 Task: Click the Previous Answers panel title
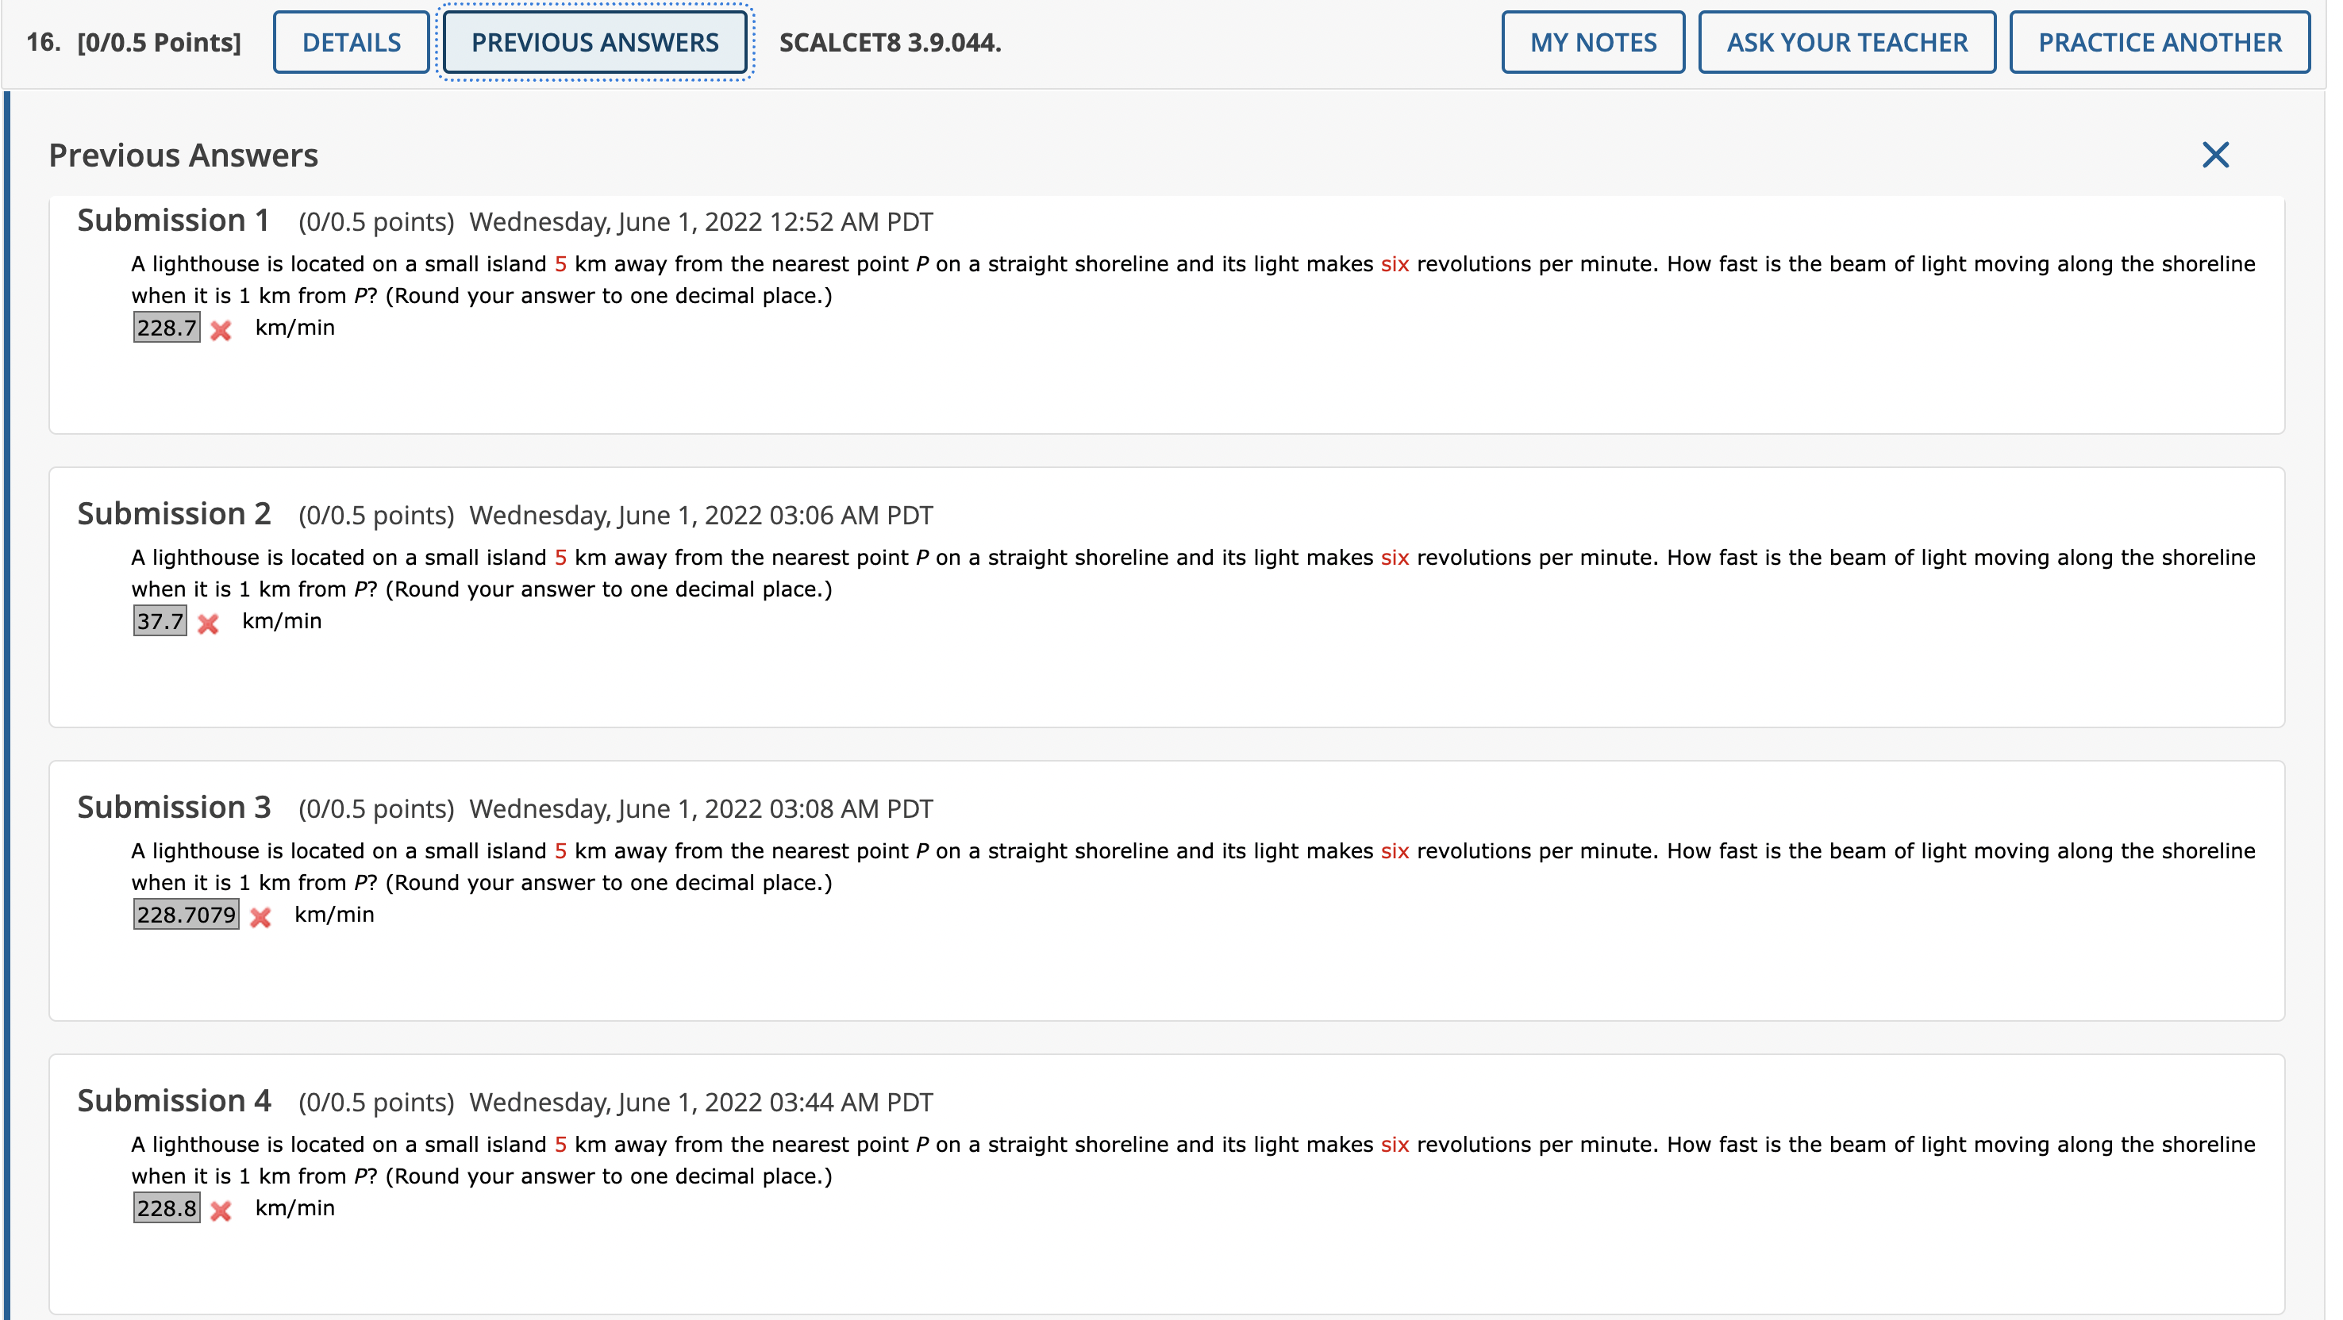pos(183,155)
